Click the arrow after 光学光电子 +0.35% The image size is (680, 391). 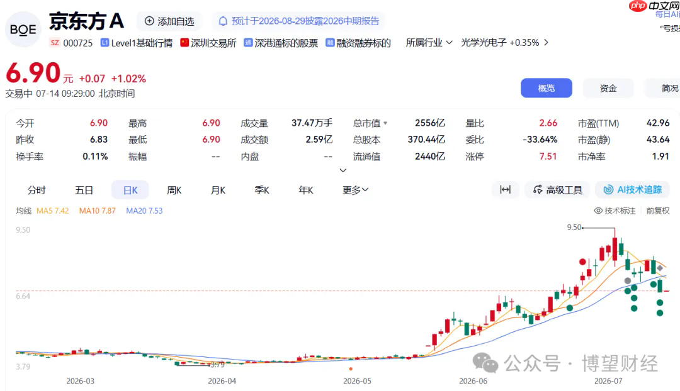pos(546,43)
